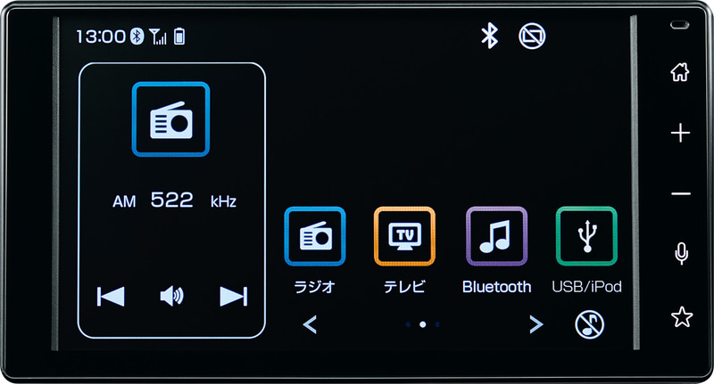714x384 pixels.
Task: Skip to previous radio station
Action: coord(111,297)
